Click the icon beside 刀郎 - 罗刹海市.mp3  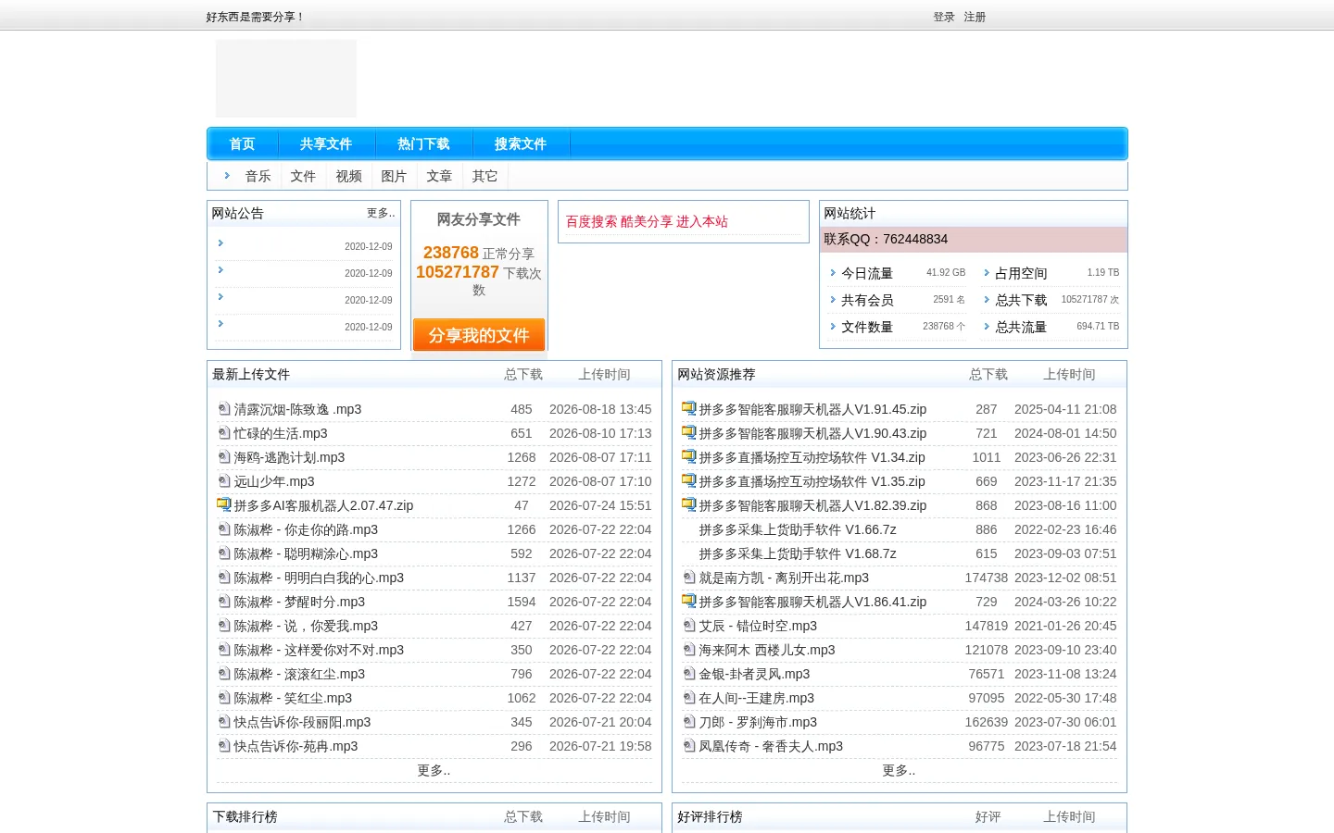688,721
